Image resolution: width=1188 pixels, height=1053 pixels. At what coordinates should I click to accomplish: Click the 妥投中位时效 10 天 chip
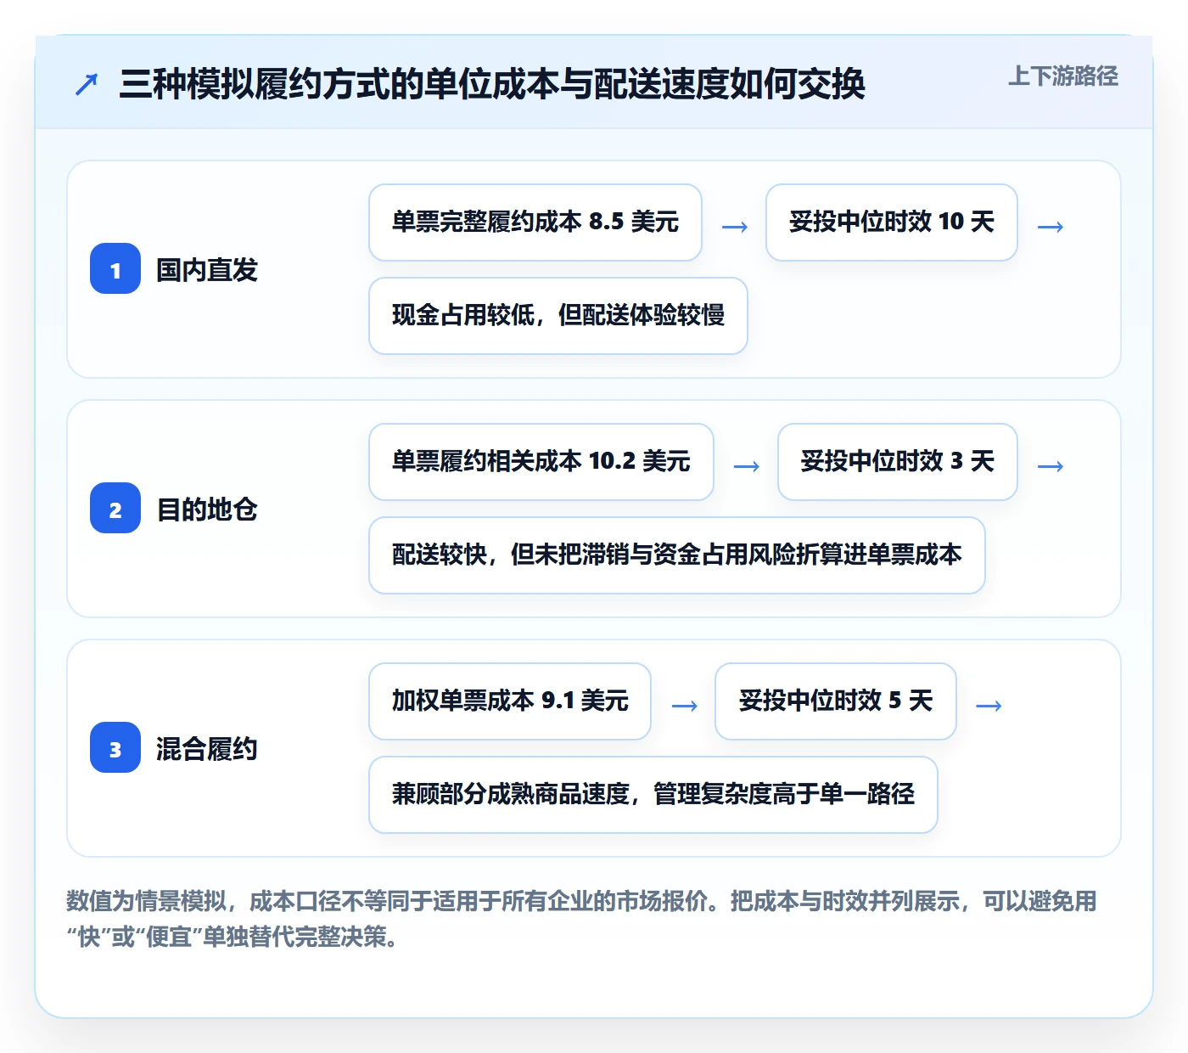pos(892,222)
